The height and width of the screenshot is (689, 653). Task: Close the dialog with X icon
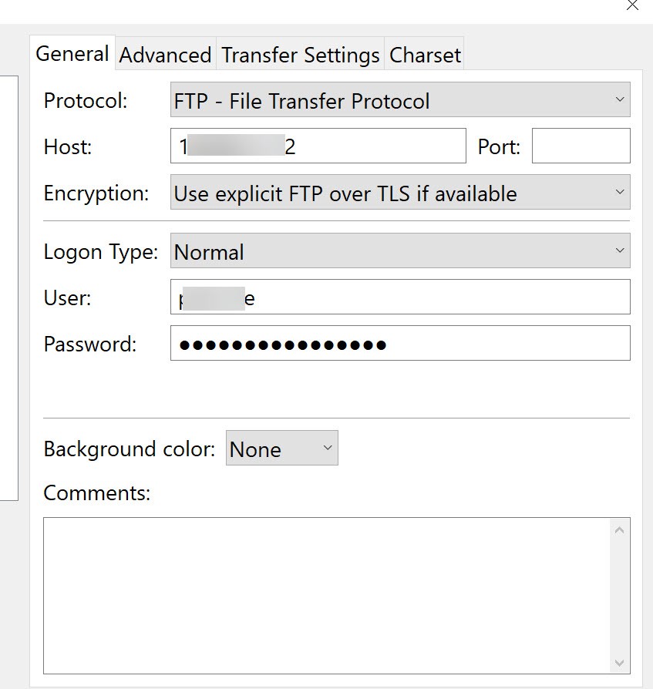pos(632,5)
